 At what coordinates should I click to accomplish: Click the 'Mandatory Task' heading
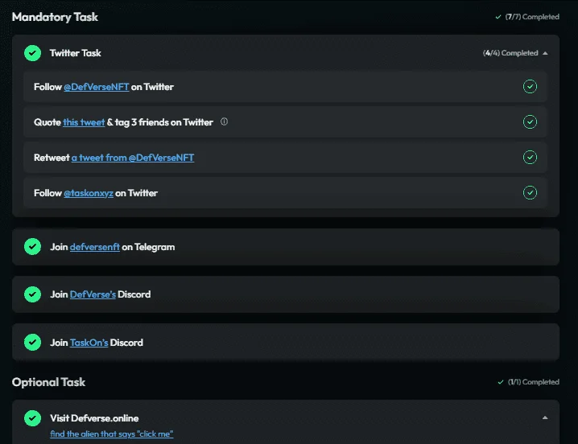click(55, 17)
